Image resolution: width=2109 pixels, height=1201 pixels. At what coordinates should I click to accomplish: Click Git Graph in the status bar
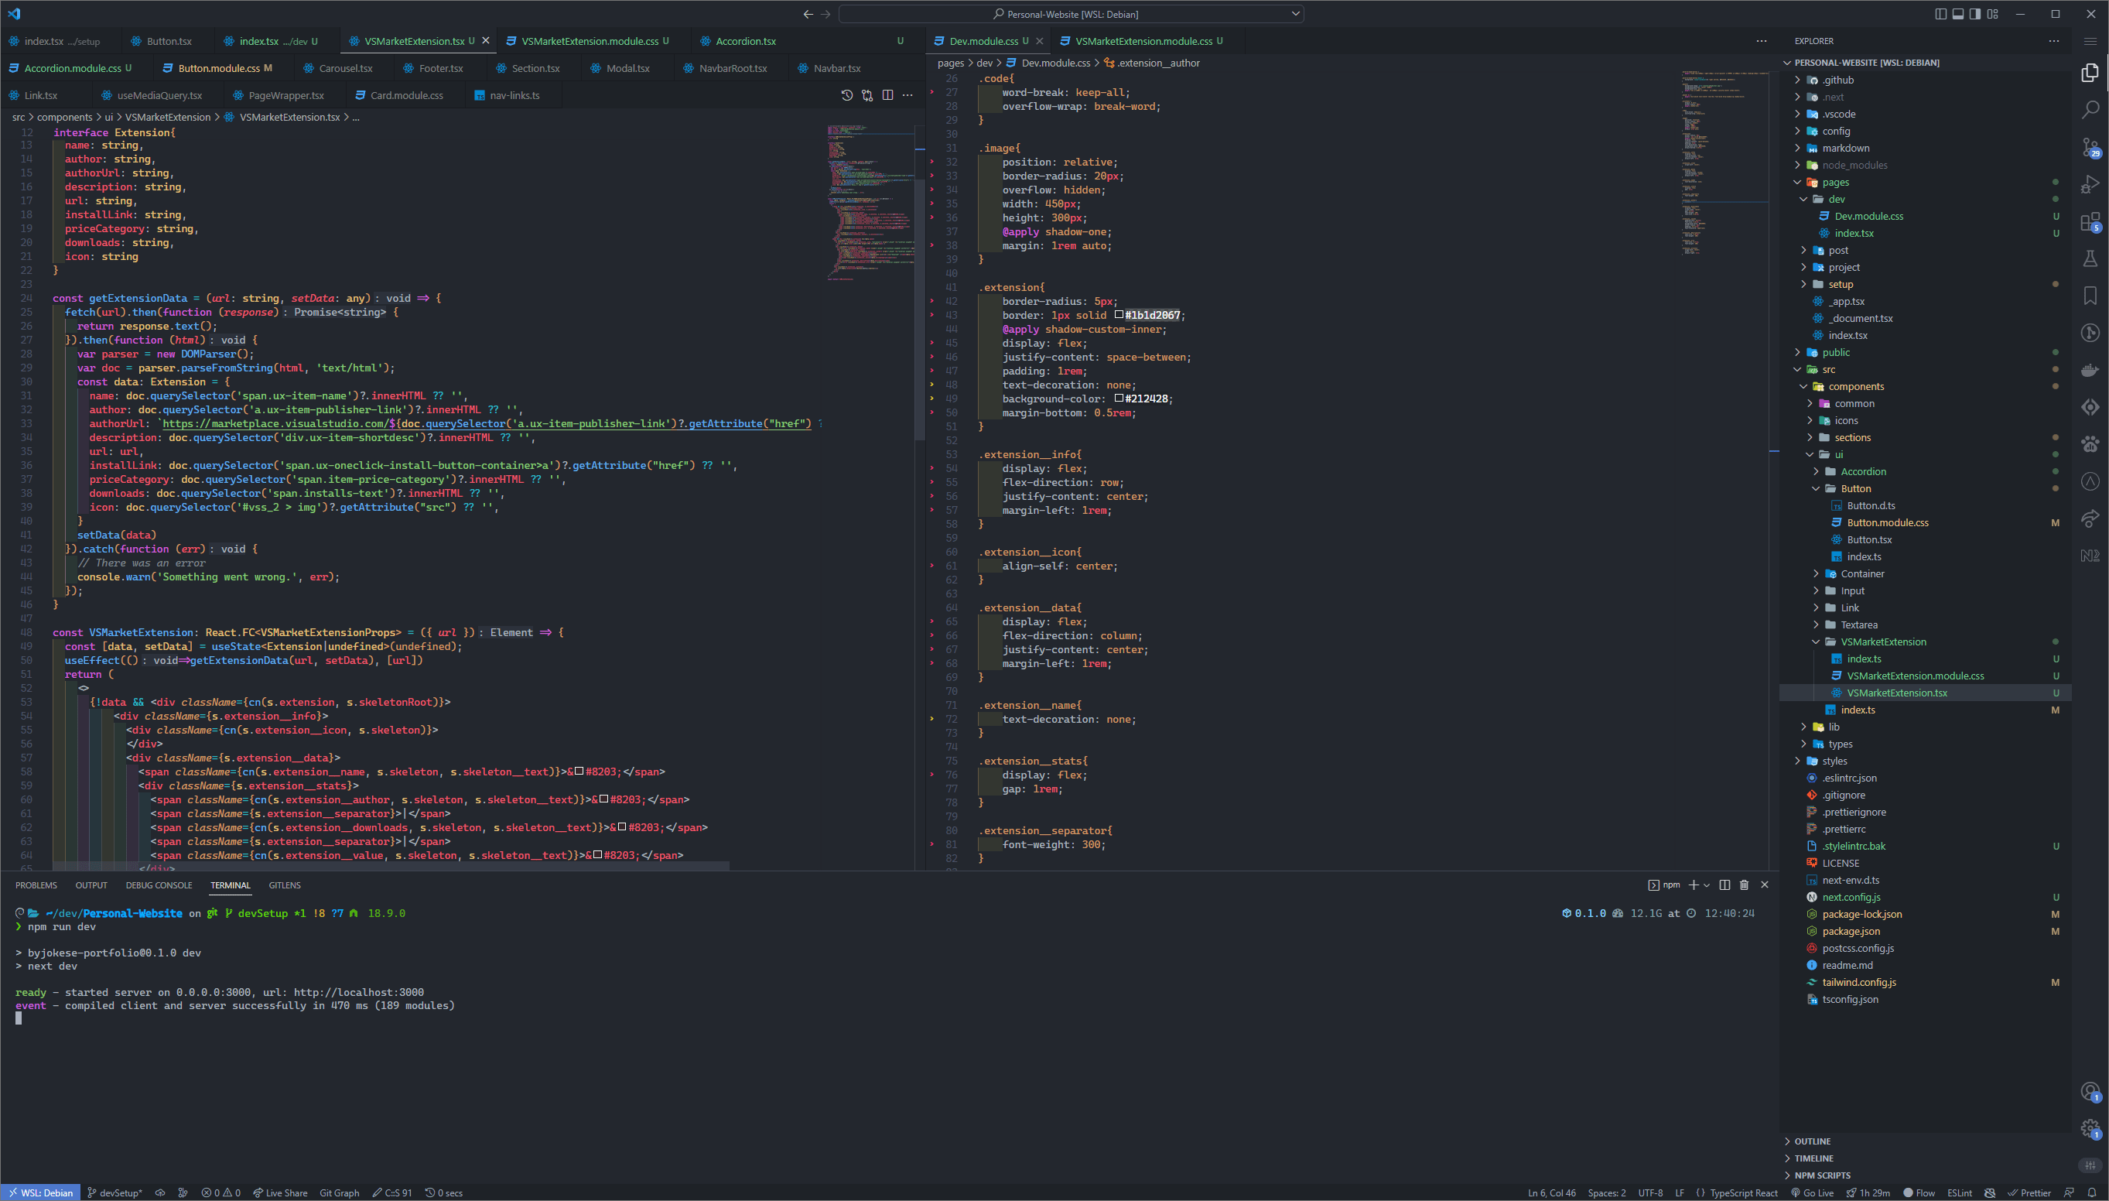339,1192
